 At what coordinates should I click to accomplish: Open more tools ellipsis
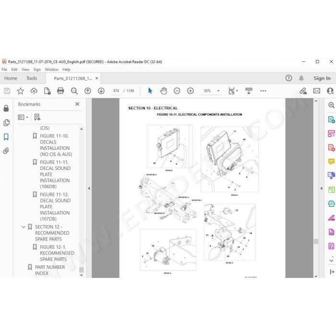pos(263,91)
